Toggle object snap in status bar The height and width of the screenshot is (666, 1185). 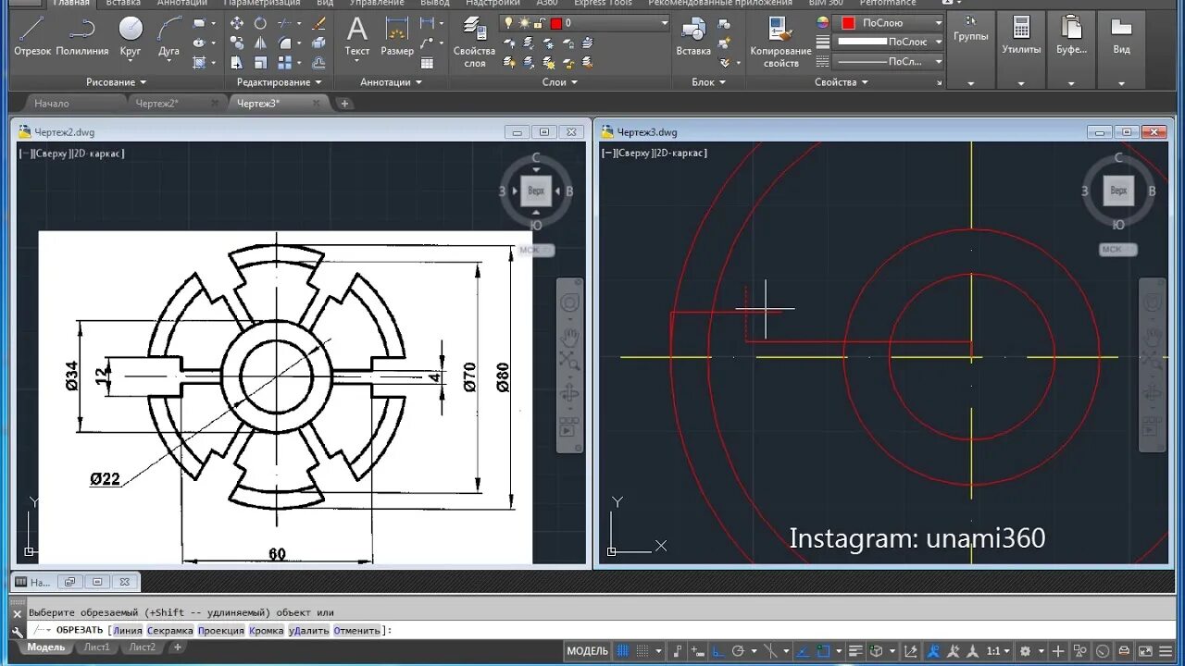823,651
